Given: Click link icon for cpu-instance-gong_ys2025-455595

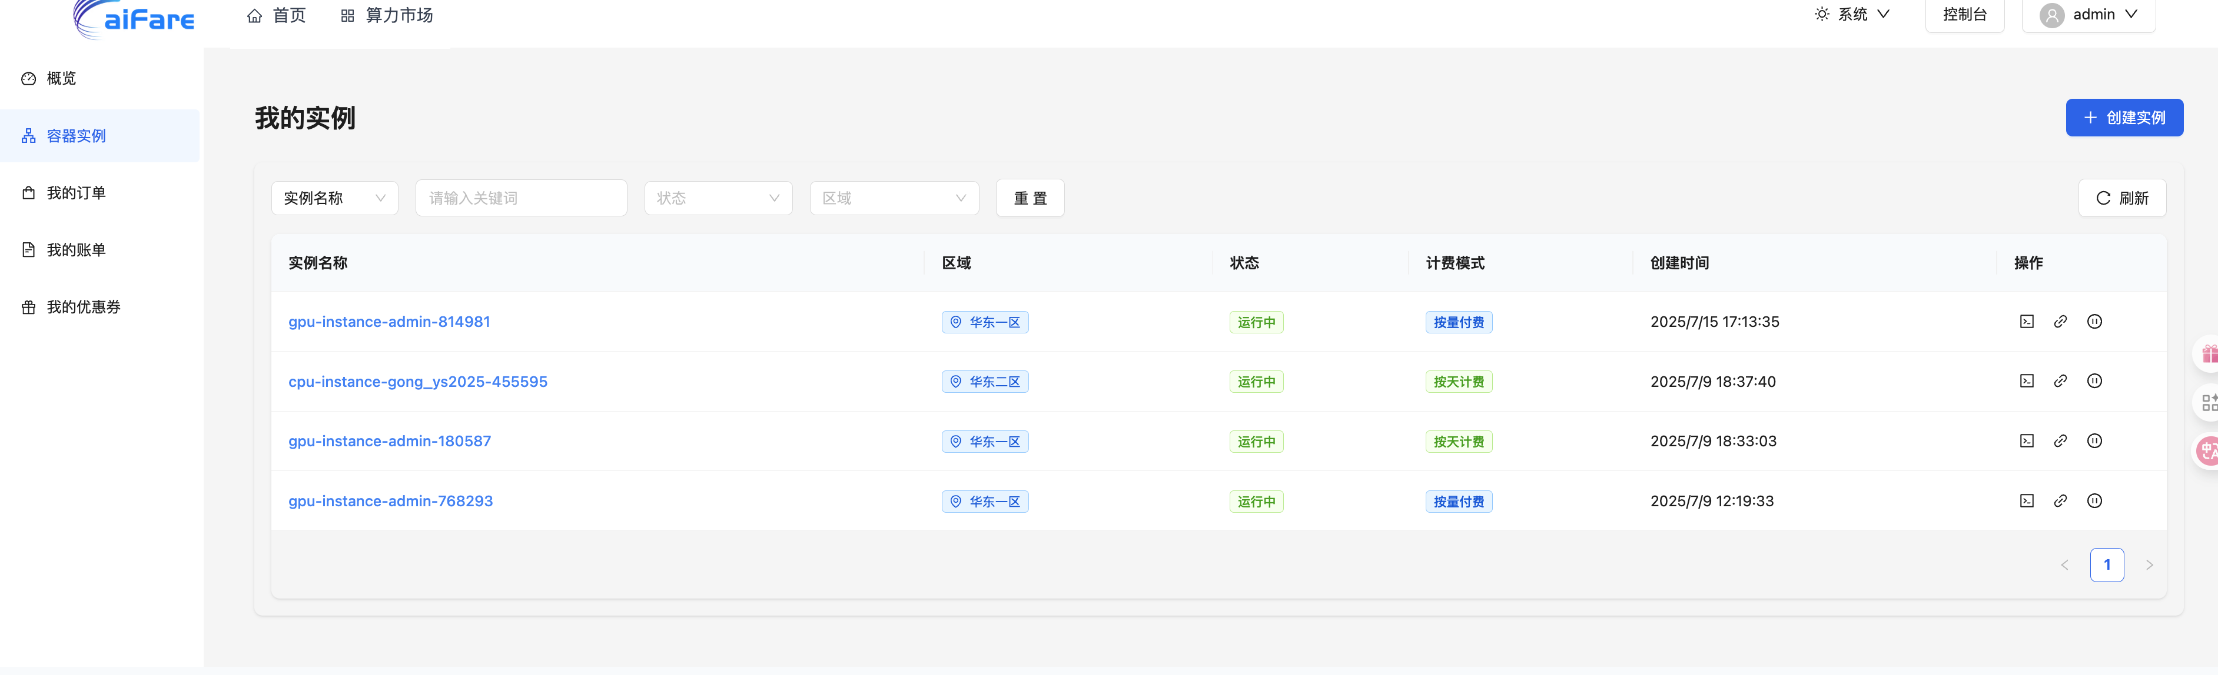Looking at the screenshot, I should click(x=2060, y=381).
